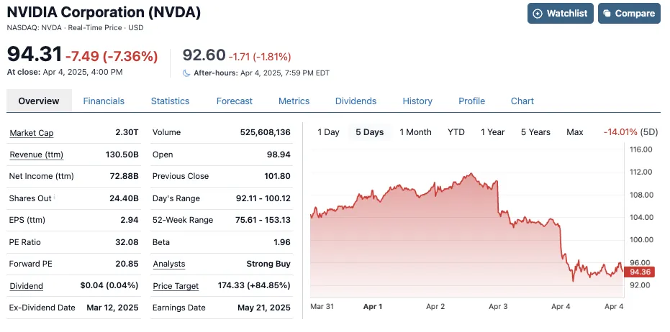670x332 pixels.
Task: Click the Apr 3 date on chart axis
Action: [498, 307]
